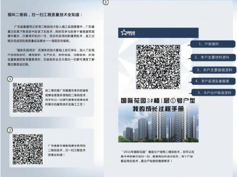Image resolution: width=237 pixels, height=177 pixels.
Task: Click the QR code in section 1
Action: (28, 98)
